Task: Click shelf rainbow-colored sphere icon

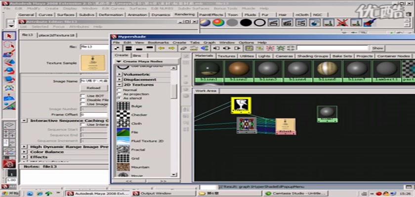Action: tap(218, 23)
